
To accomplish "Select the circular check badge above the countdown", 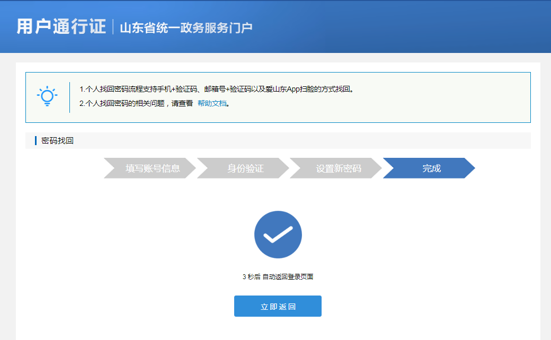I will tap(278, 235).
